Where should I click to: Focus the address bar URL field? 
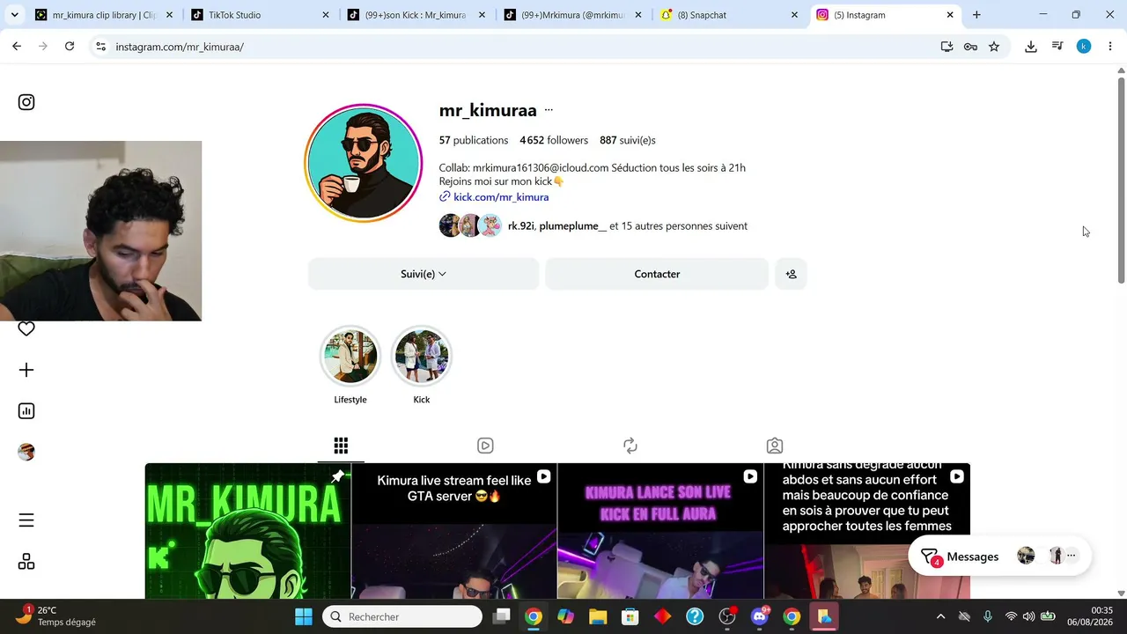coord(519,47)
